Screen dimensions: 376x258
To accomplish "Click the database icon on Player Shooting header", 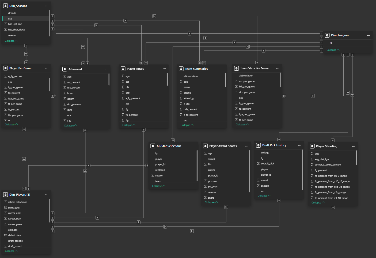I will 312,146.
